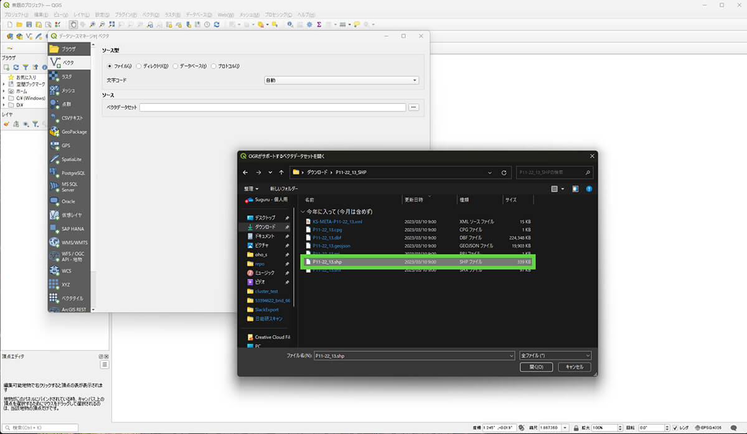Click the キャンセル button in file dialog
This screenshot has height=434, width=747.
tap(574, 367)
